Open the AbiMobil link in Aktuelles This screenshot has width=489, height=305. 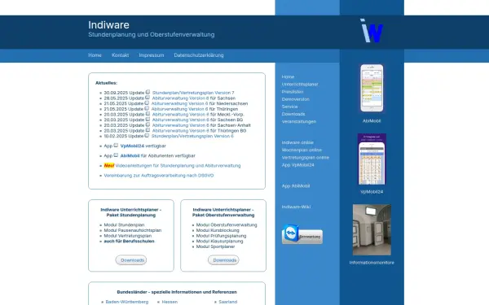tap(130, 155)
